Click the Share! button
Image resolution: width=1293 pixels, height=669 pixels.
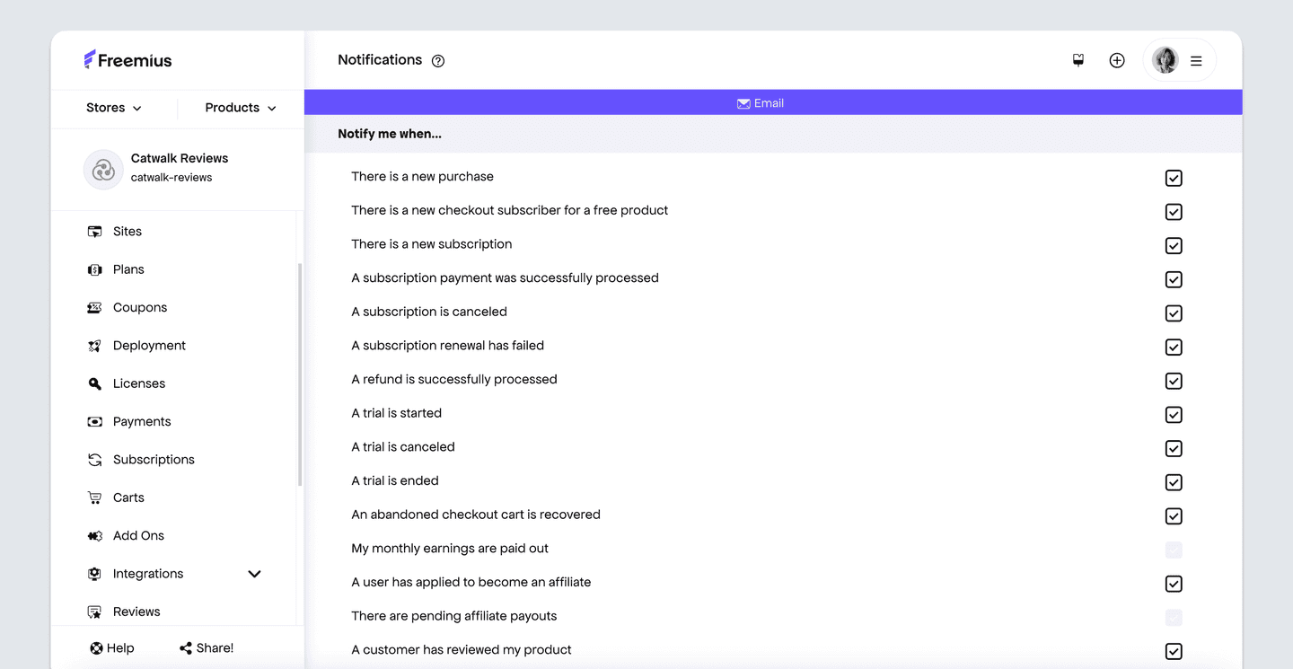click(206, 647)
